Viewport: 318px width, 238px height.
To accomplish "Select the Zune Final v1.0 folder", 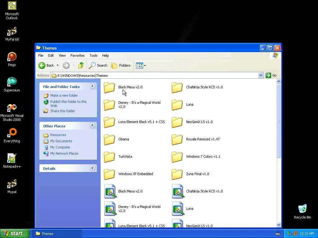I will pyautogui.click(x=190, y=174).
